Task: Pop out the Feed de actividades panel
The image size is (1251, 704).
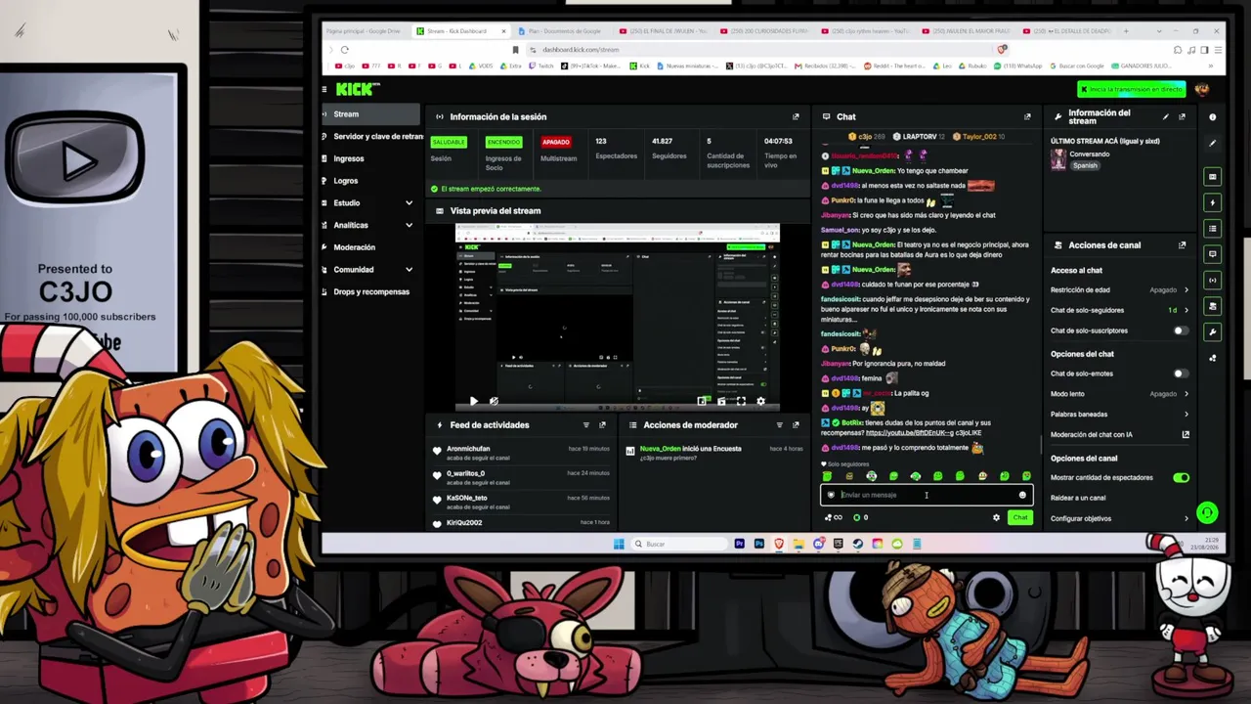Action: coord(602,425)
